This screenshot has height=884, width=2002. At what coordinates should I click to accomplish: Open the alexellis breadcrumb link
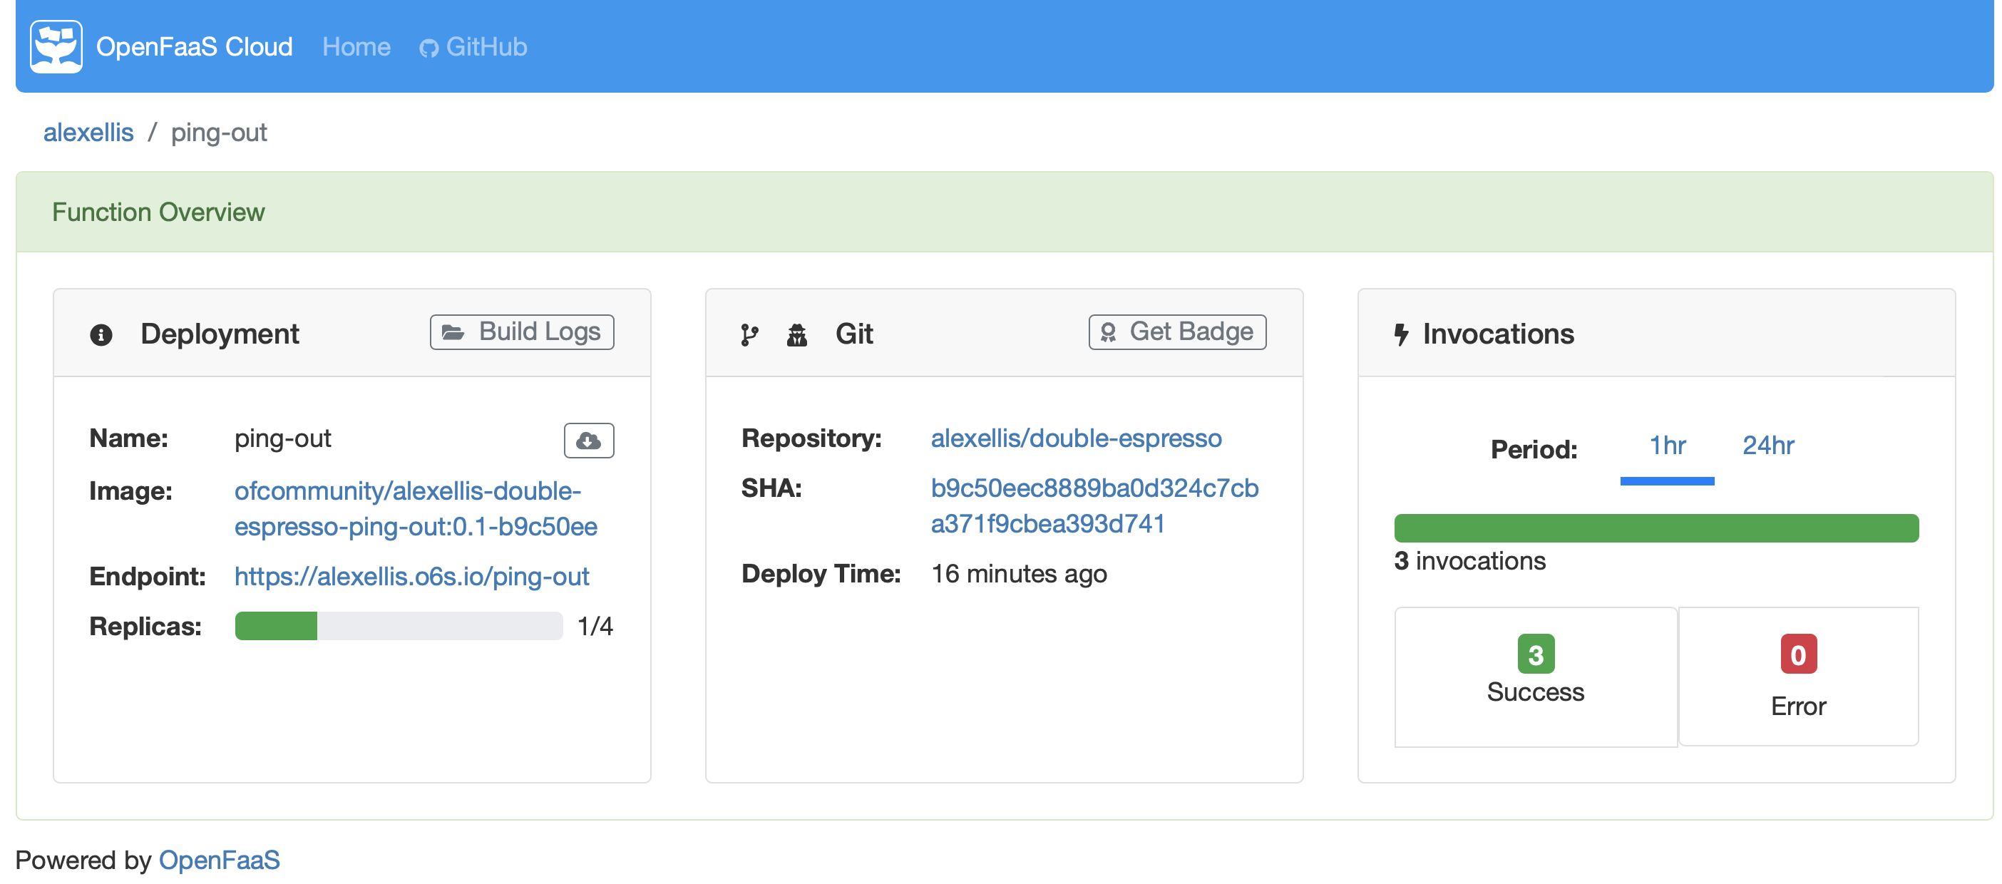tap(88, 132)
